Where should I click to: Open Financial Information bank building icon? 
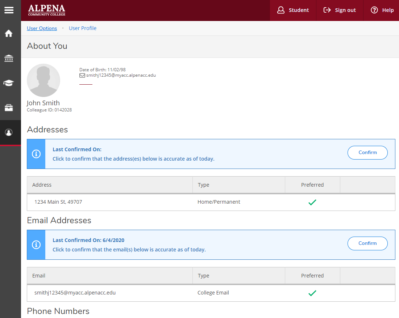9,58
